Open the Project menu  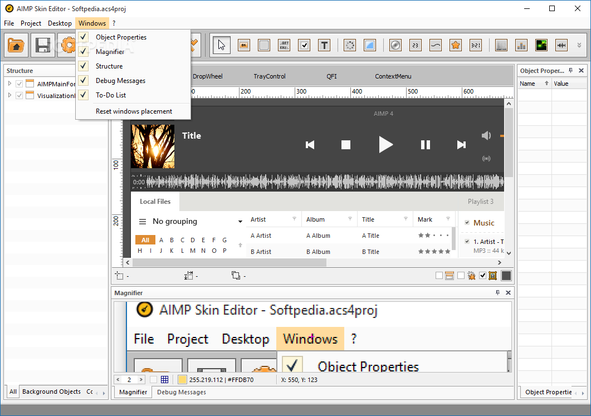(x=31, y=23)
